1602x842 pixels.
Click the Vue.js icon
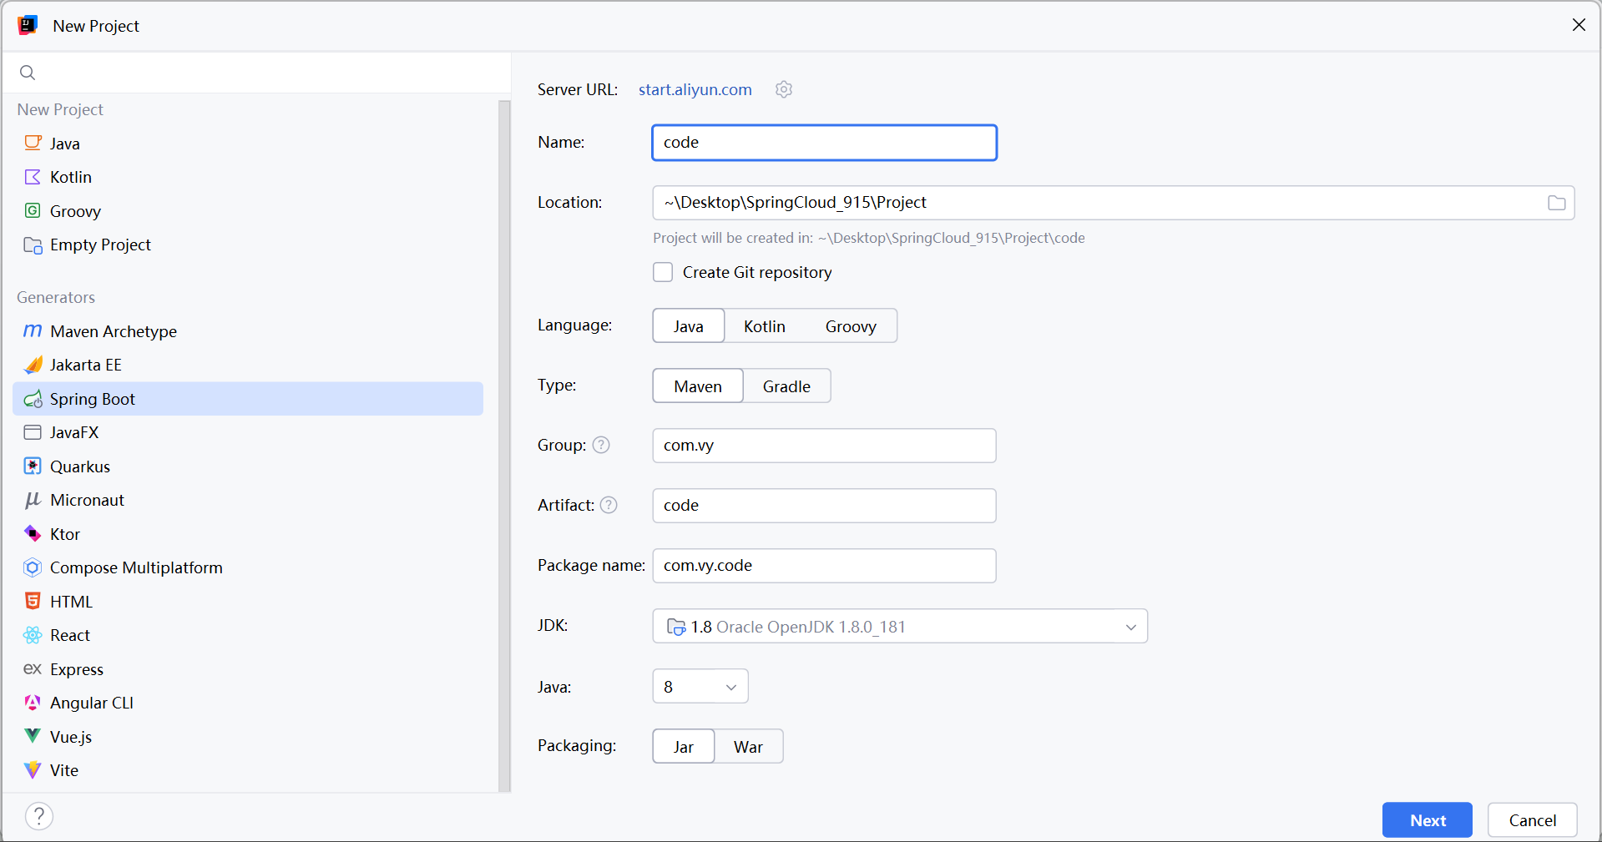point(33,736)
